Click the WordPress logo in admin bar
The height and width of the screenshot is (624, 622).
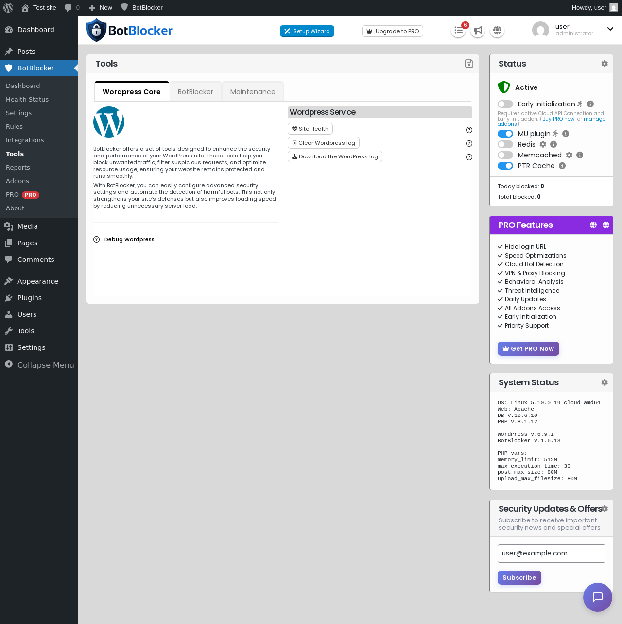8,8
